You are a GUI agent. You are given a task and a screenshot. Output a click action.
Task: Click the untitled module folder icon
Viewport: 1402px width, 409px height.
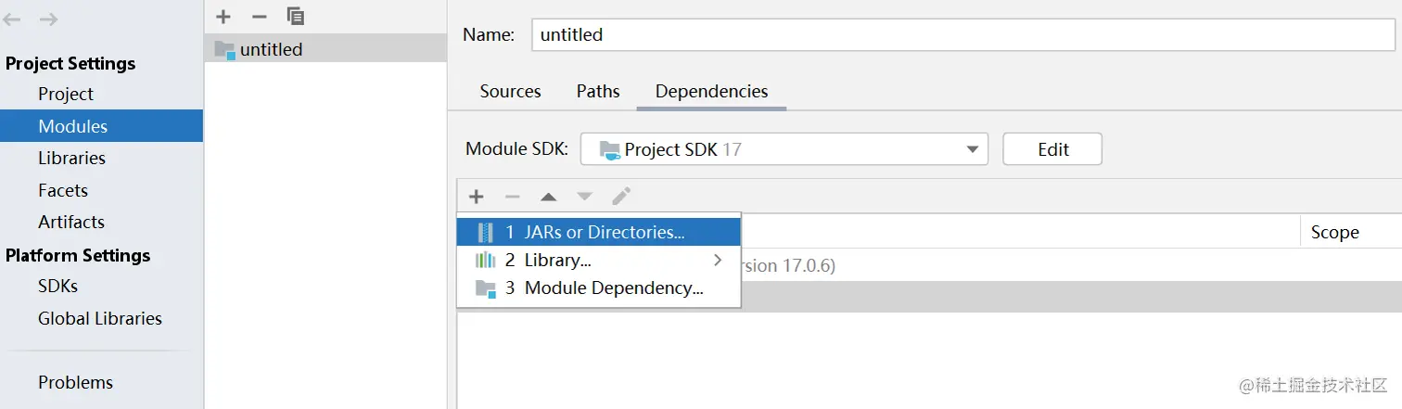tap(225, 49)
